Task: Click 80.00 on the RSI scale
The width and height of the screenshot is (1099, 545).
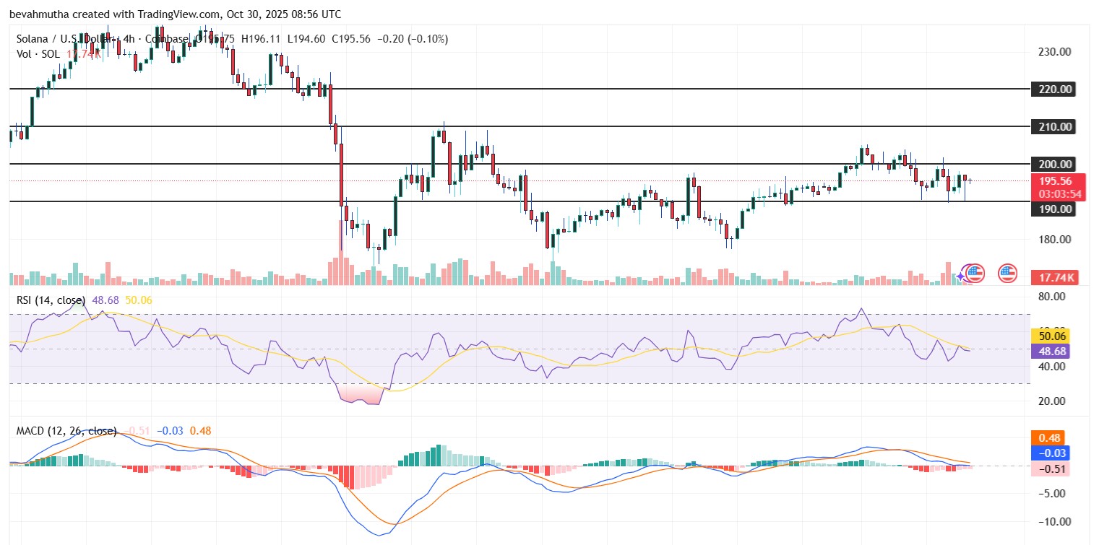Action: point(1053,297)
